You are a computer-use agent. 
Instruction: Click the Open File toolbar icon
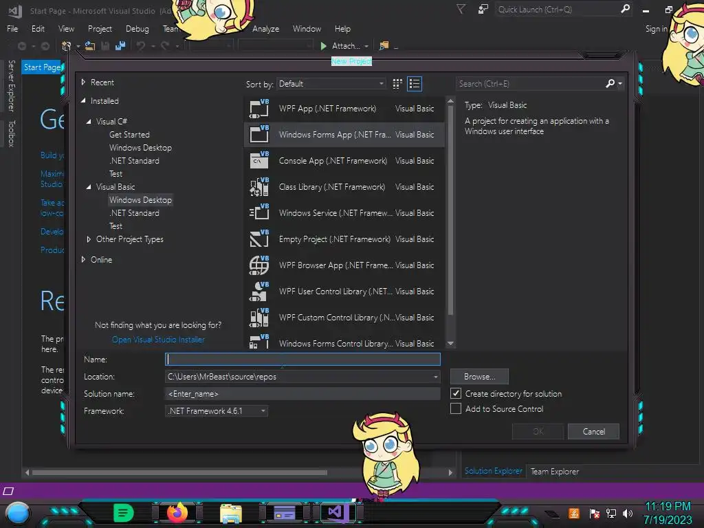(x=90, y=46)
